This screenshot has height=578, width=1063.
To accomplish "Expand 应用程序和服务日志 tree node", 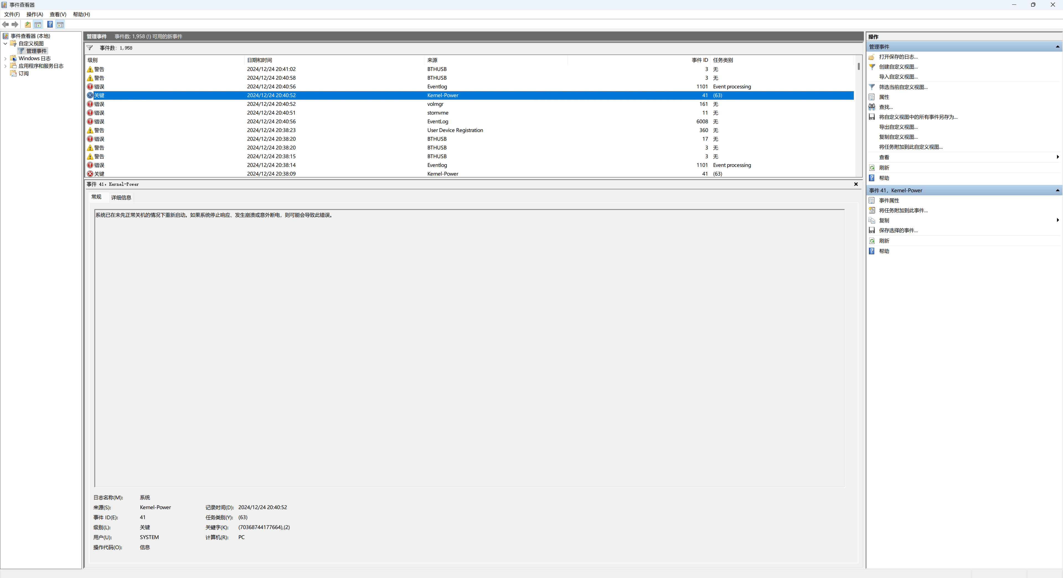I will [5, 66].
